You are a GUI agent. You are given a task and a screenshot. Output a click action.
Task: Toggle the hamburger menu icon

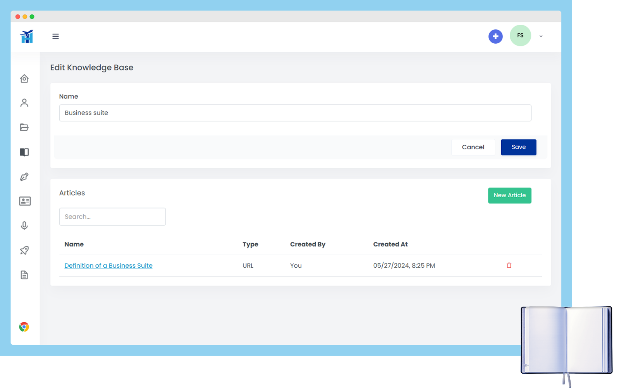[x=55, y=36]
